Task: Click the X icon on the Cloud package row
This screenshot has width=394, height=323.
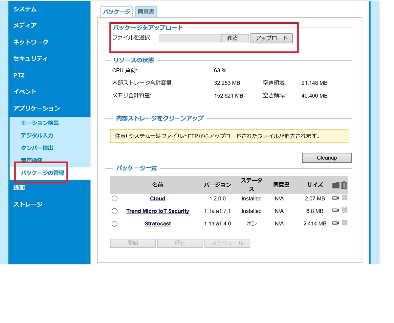Action: 344,198
